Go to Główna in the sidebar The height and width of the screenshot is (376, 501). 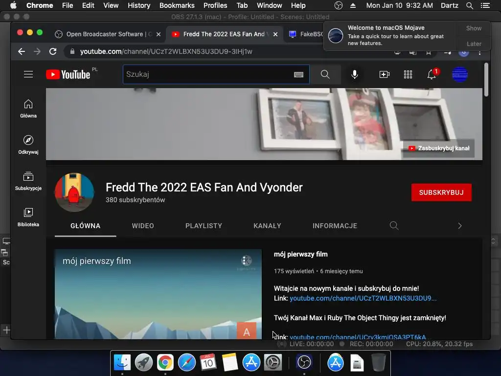click(x=28, y=109)
